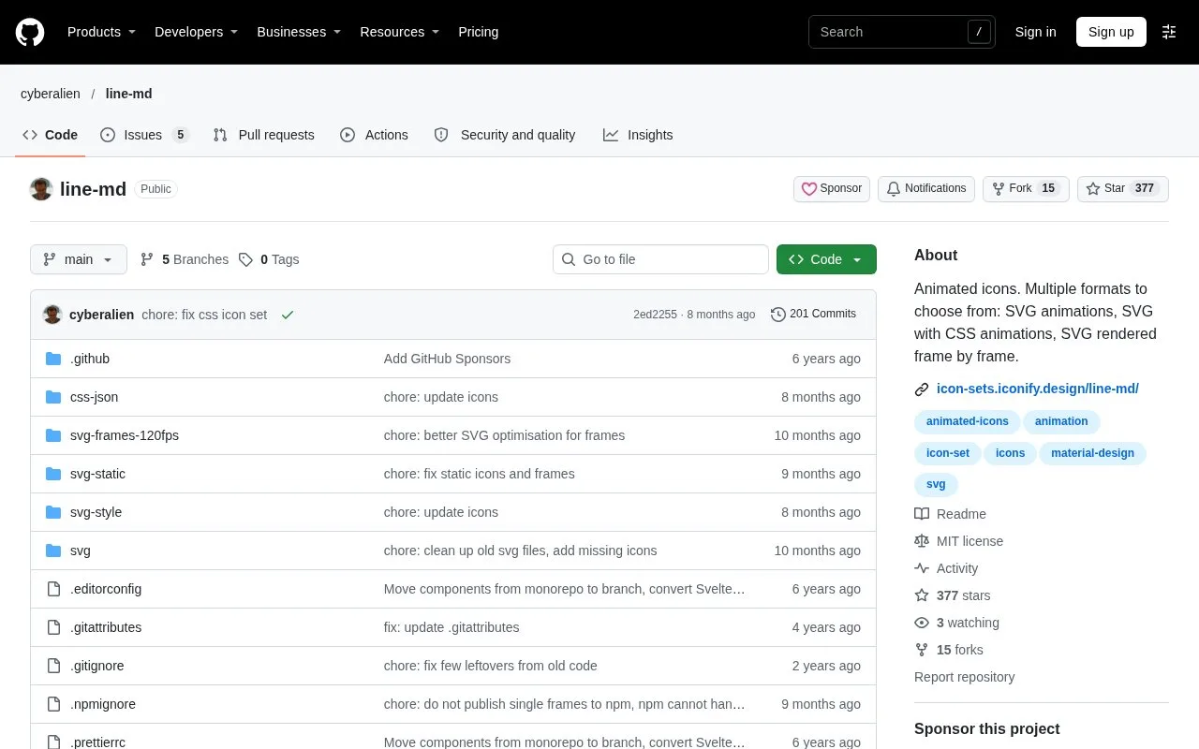Open the .github folder icon
Viewport: 1199px width, 749px height.
click(x=53, y=359)
